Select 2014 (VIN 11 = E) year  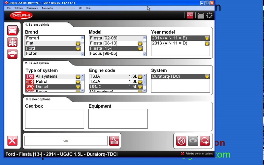[181, 38]
